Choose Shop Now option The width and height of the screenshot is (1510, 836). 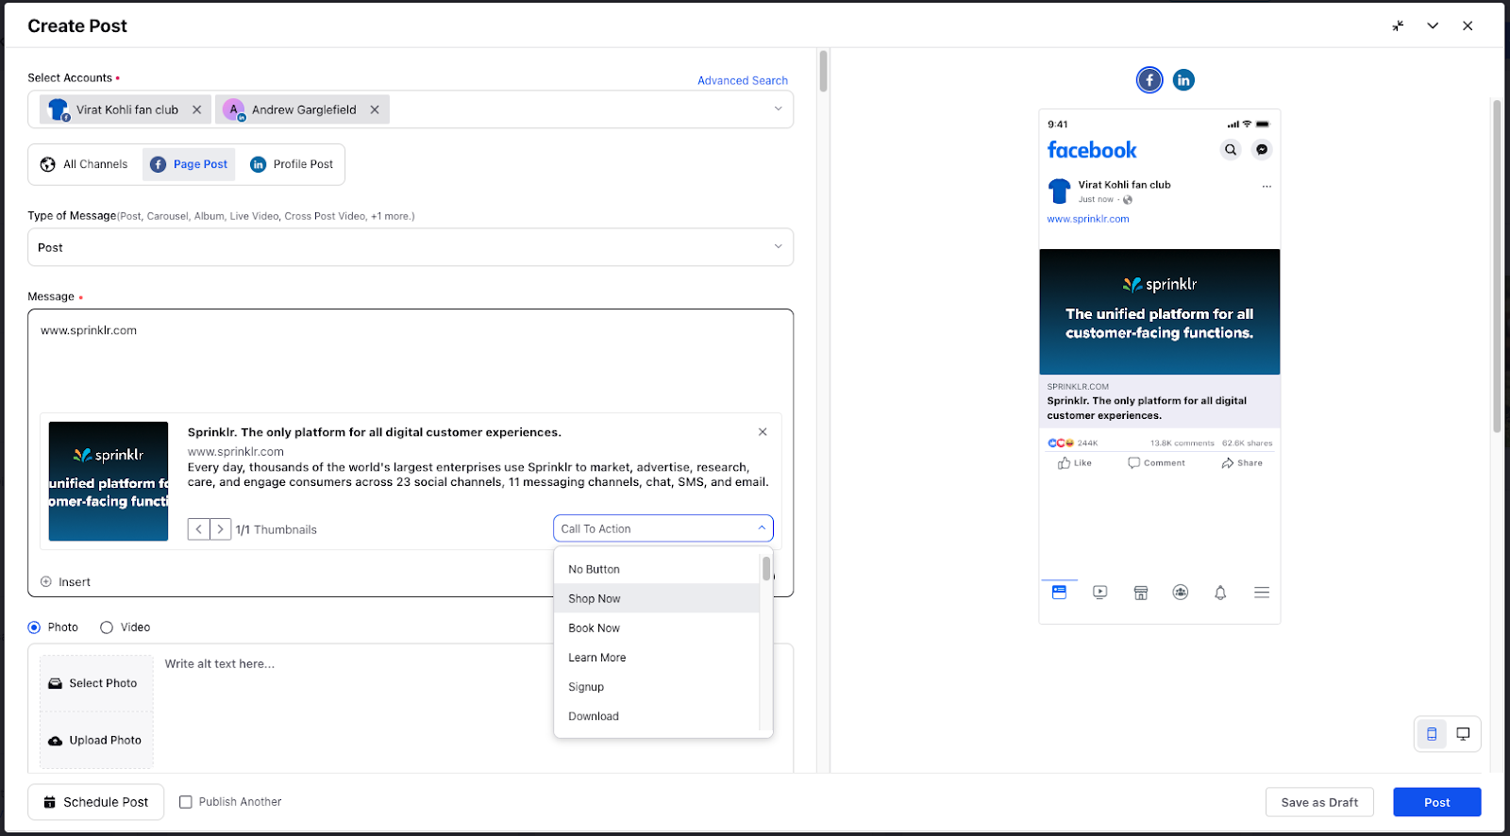657,598
